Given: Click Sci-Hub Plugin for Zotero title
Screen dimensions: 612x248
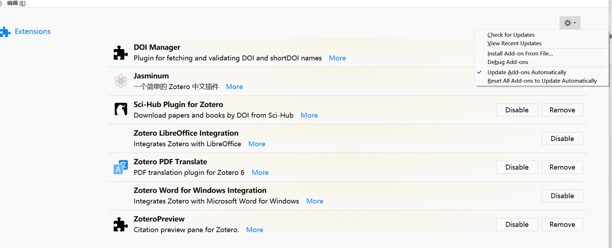Looking at the screenshot, I should tap(178, 105).
